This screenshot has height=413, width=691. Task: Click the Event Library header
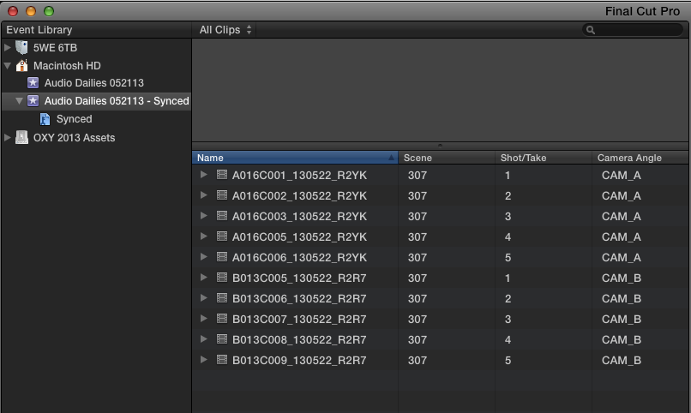[39, 29]
